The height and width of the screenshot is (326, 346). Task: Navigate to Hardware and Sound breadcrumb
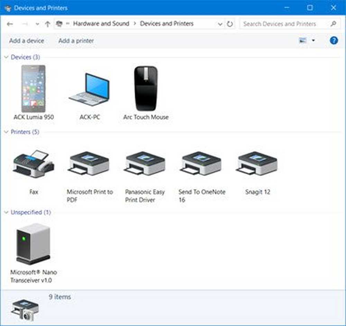tap(101, 24)
